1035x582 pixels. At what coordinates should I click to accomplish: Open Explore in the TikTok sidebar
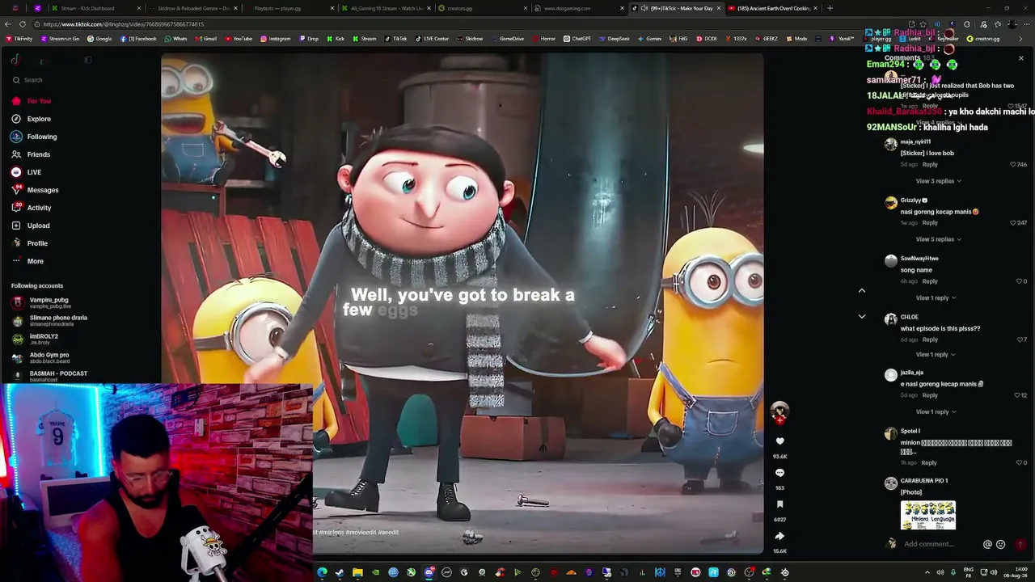(x=31, y=119)
